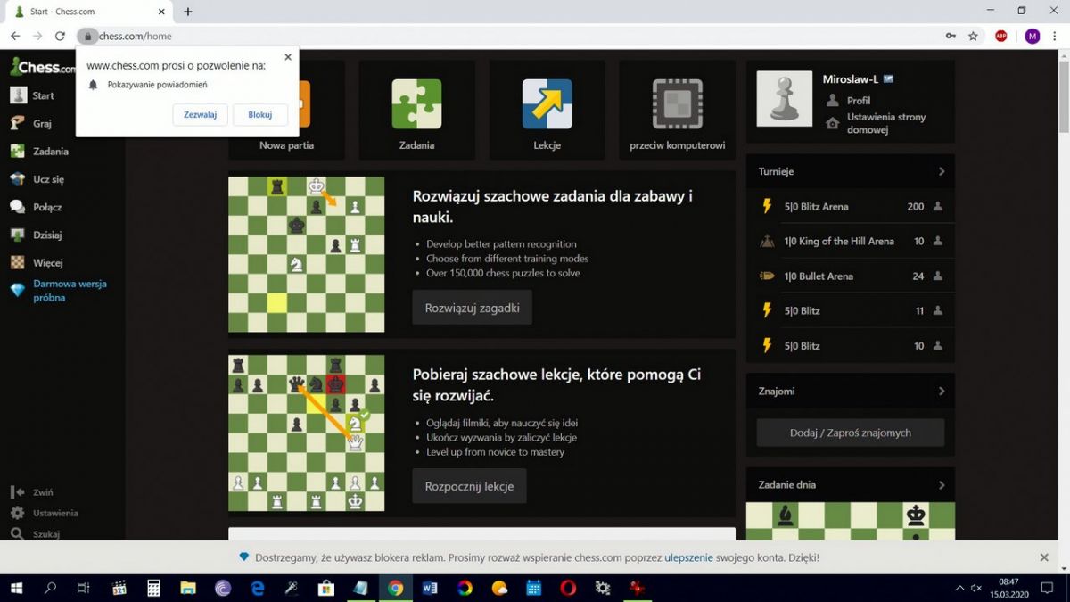Open the puzzles chessboard preview thumbnail
This screenshot has height=602, width=1070.
[x=307, y=254]
